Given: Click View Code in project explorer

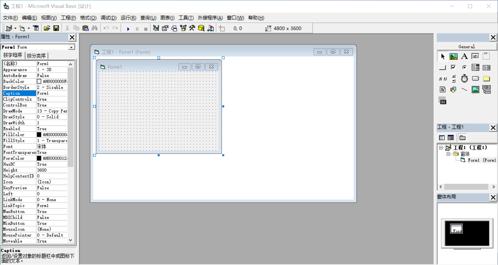Looking at the screenshot, I should tap(442, 138).
